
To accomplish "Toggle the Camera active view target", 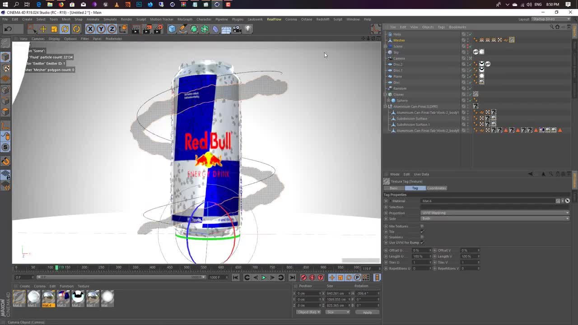I will coord(470,58).
